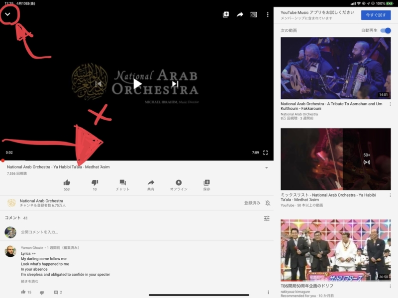Open the チャット chat button
This screenshot has width=398, height=298.
point(122,185)
